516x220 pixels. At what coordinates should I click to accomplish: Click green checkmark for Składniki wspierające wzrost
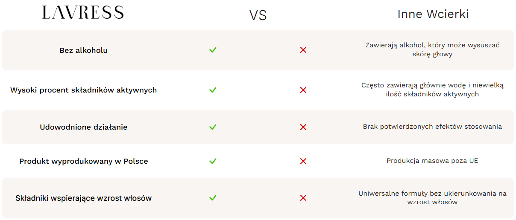tap(213, 198)
